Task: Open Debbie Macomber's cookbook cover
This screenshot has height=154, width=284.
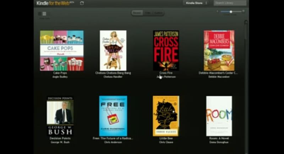Action: coord(219,51)
